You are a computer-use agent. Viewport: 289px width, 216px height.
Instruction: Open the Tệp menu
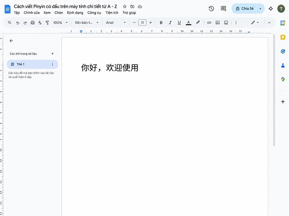pyautogui.click(x=17, y=13)
